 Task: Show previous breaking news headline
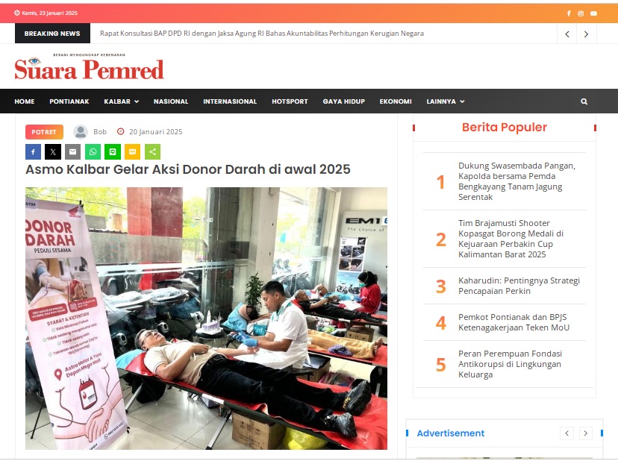pos(567,34)
